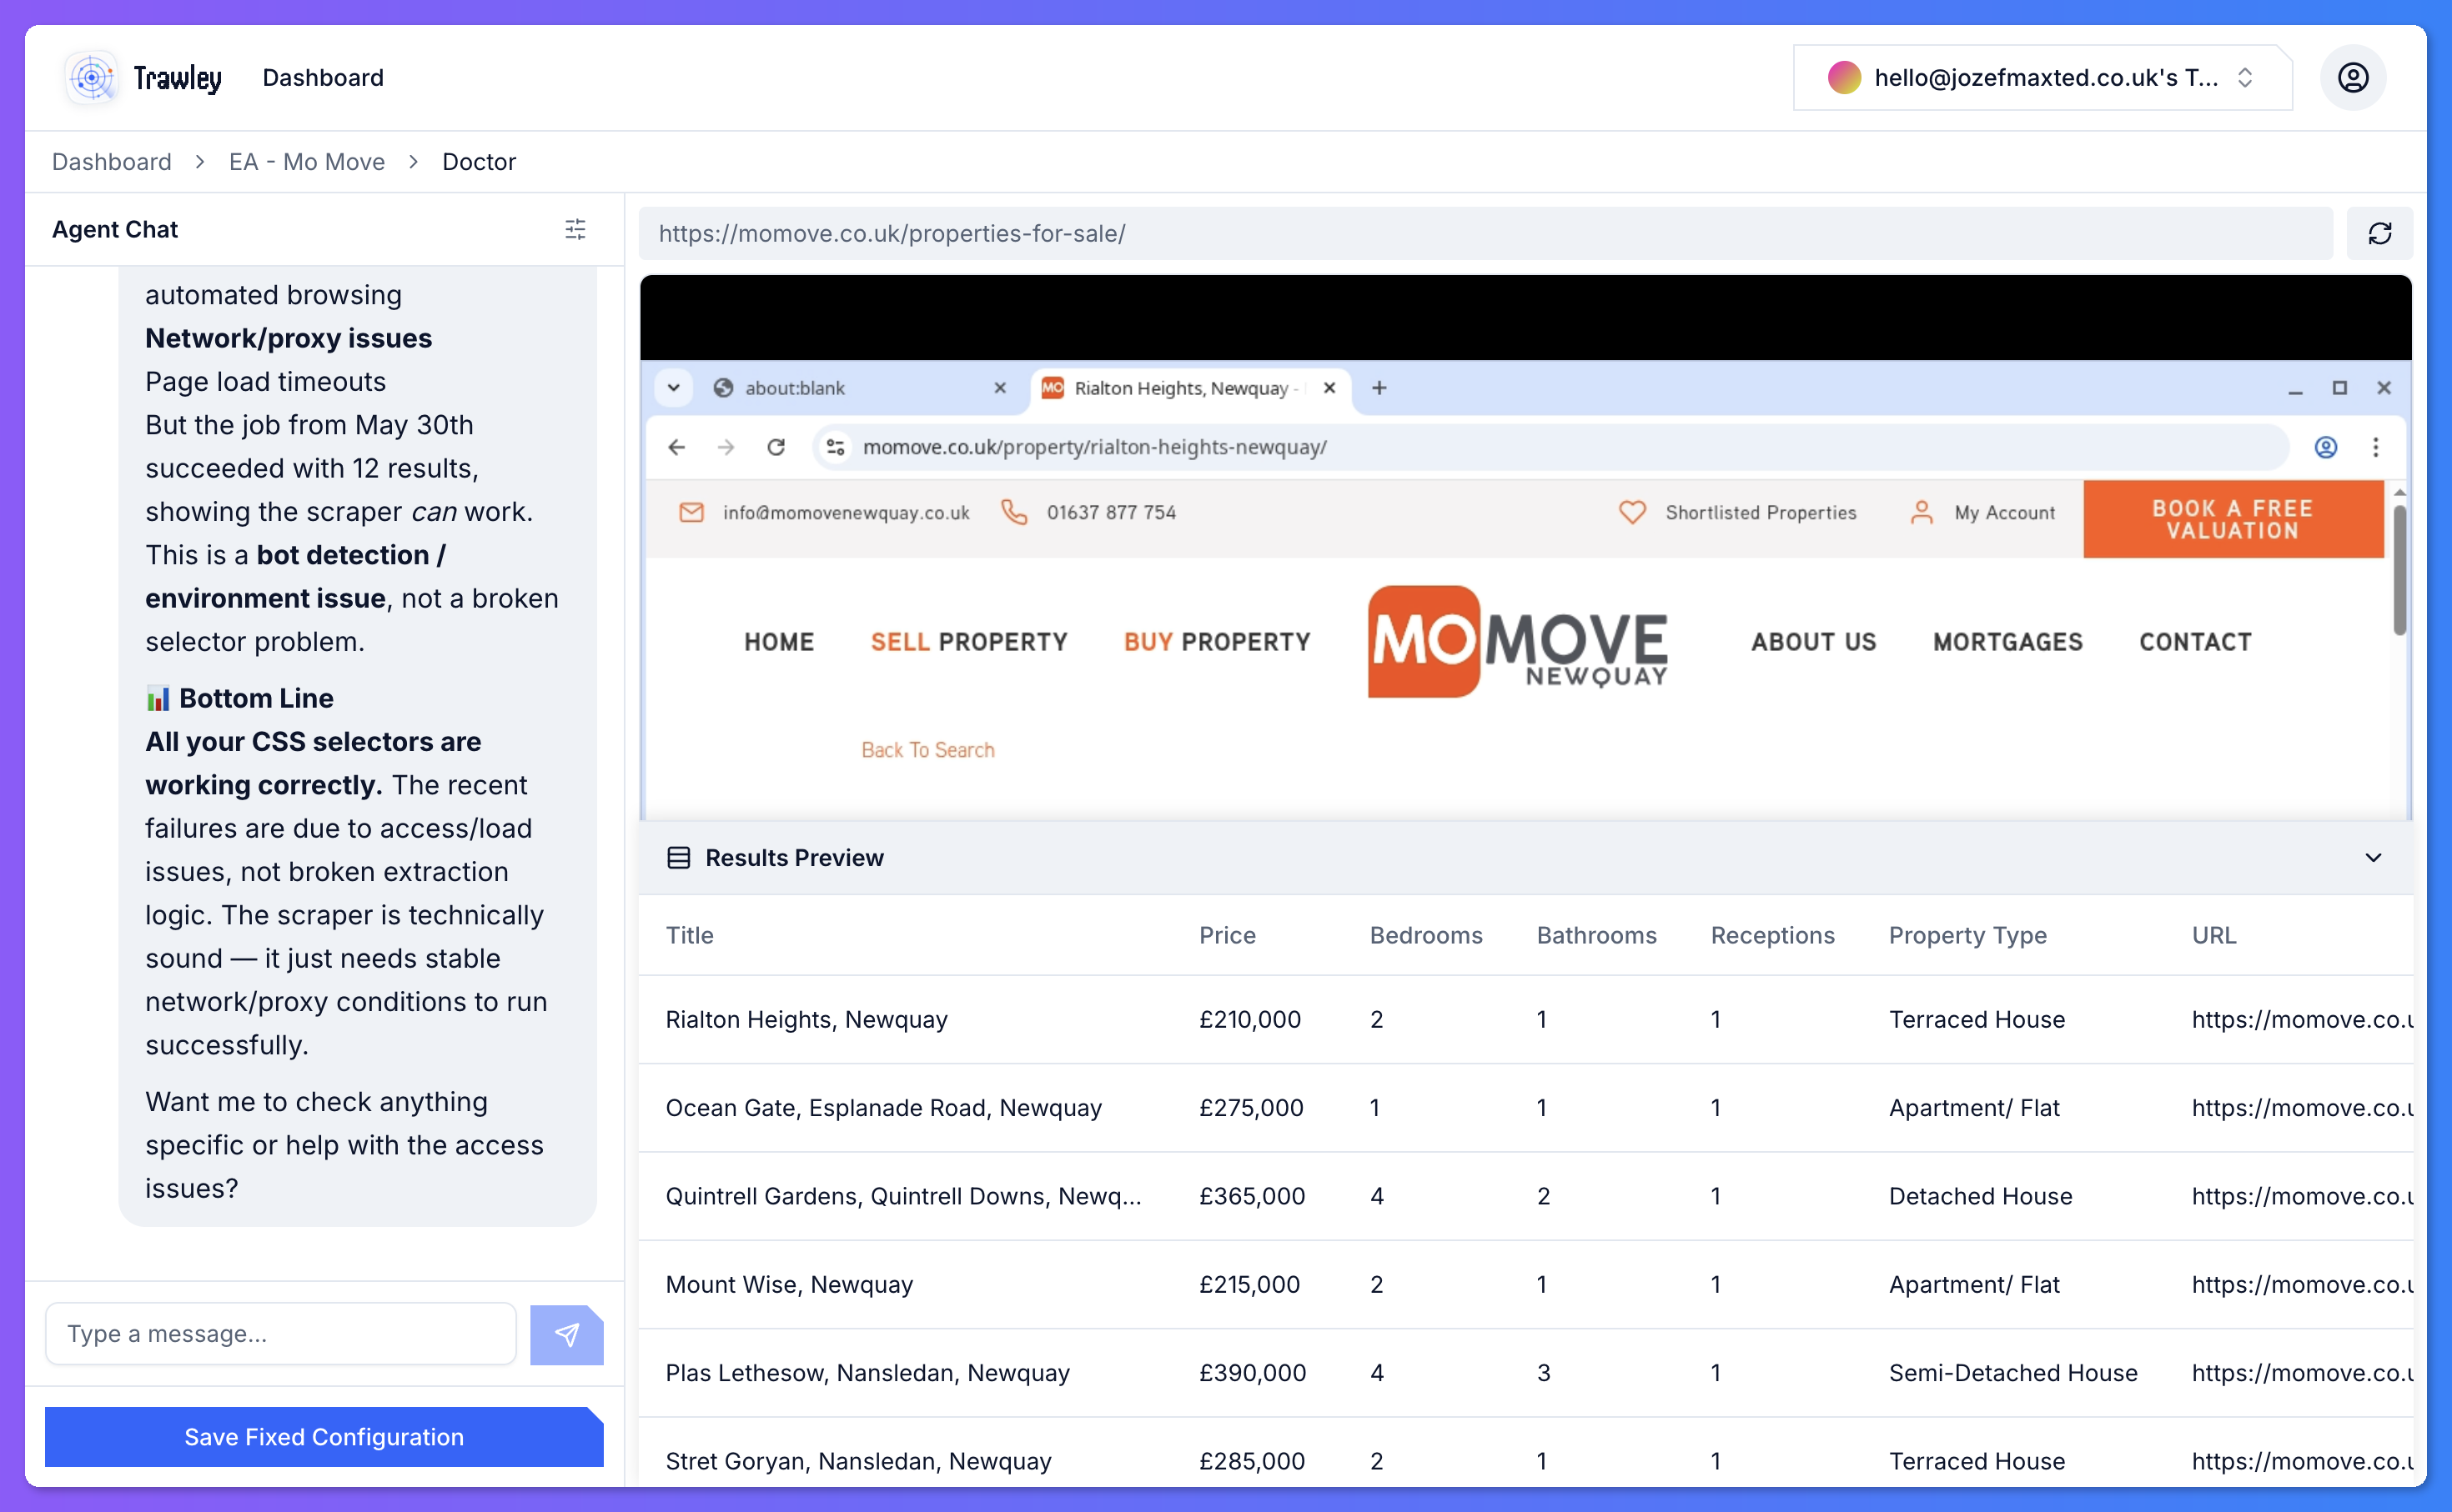2452x1512 pixels.
Task: Click the My Account person icon
Action: coord(1922,512)
